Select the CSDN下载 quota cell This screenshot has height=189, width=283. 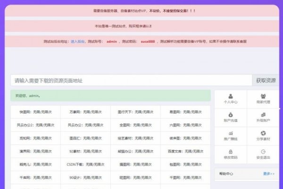[x=85, y=164]
